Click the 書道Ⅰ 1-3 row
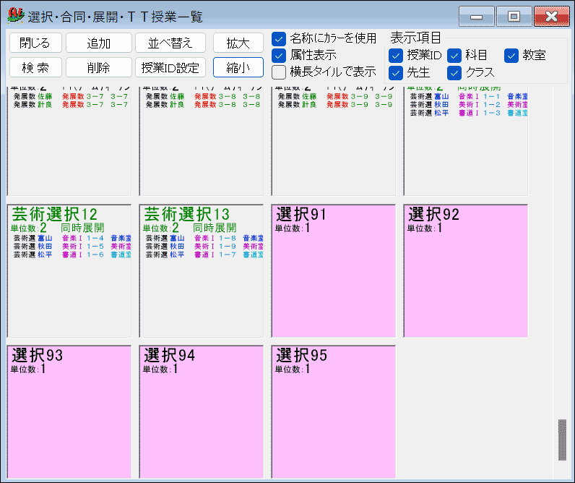 469,113
